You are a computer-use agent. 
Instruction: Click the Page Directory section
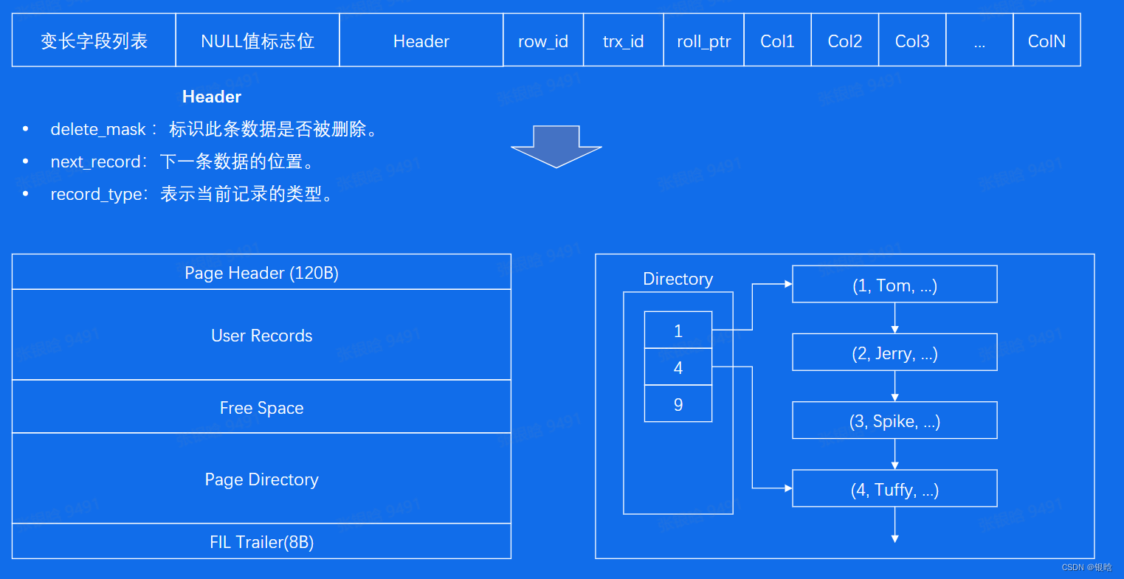tap(261, 479)
